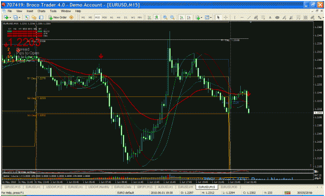Switch to H1 timeframe
This screenshot has width=325, height=196.
coord(111,18)
